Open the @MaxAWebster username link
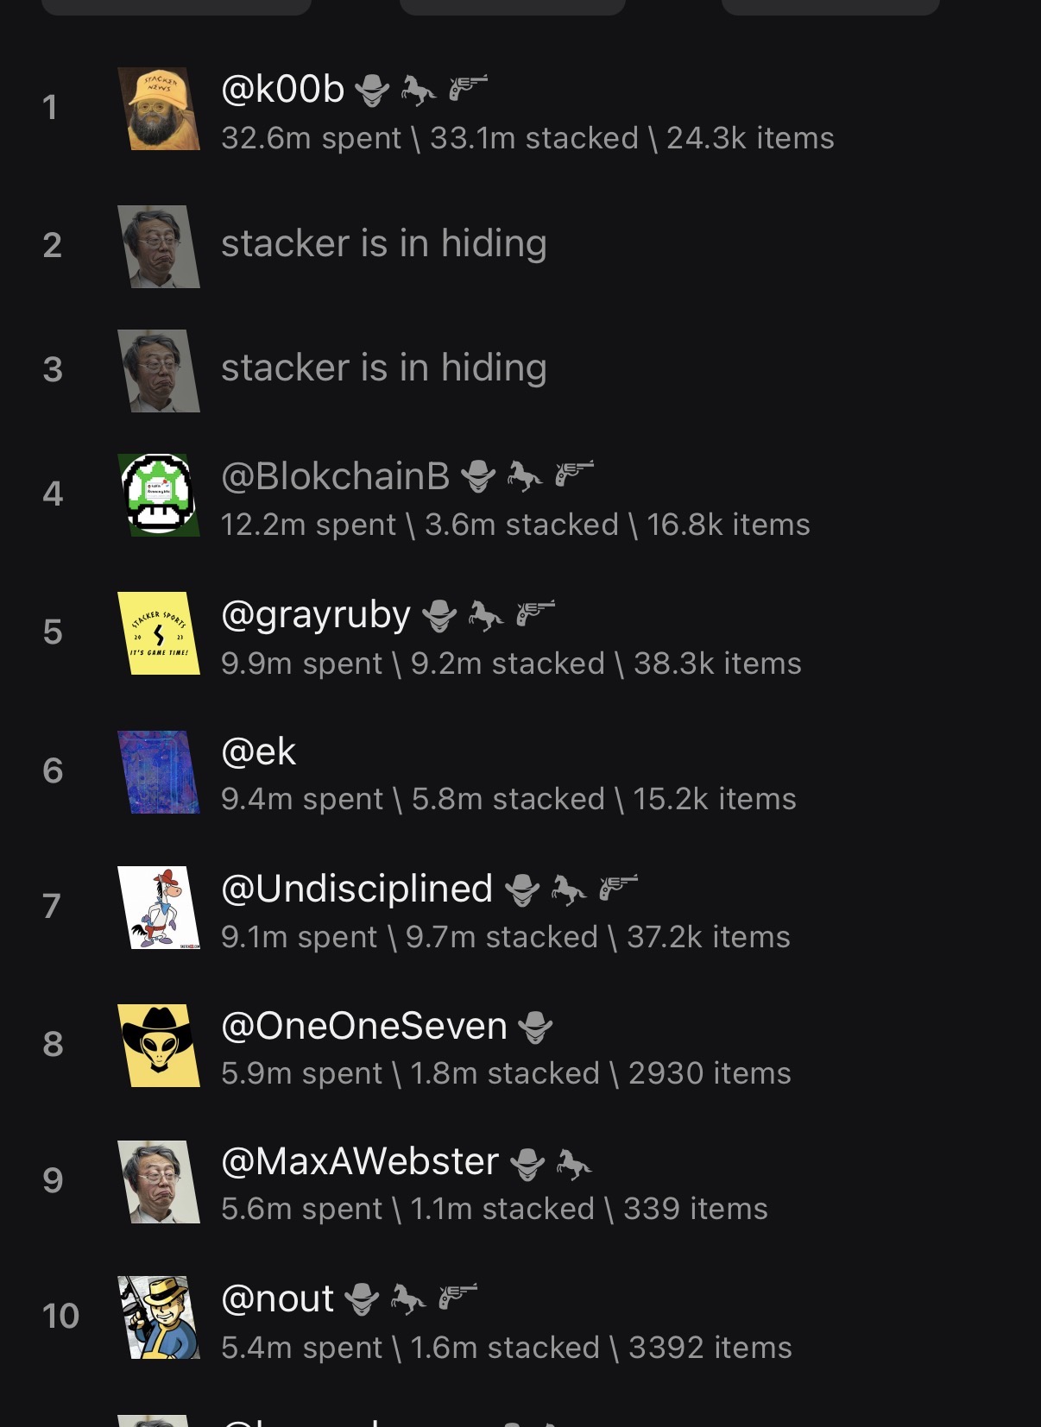 [360, 1162]
